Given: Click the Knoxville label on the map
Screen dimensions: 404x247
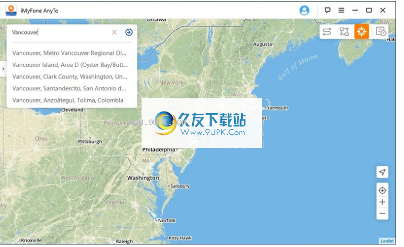Looking at the screenshot, I should click(x=31, y=240).
